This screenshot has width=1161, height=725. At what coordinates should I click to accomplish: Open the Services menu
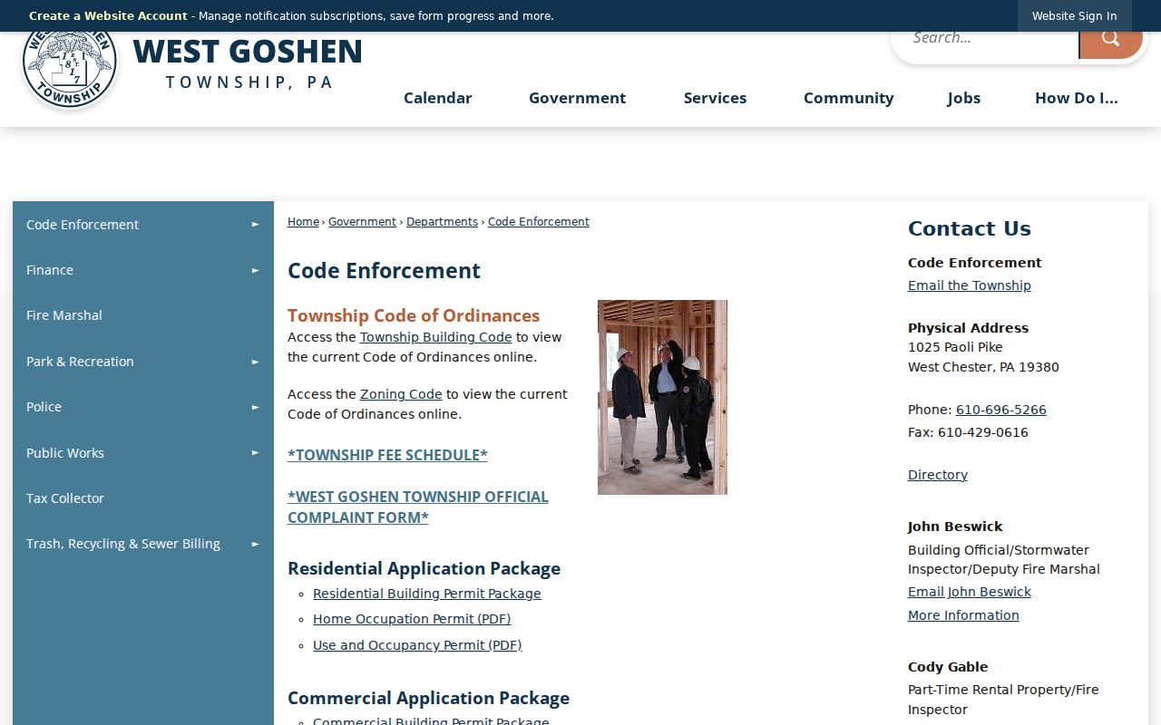(x=716, y=98)
